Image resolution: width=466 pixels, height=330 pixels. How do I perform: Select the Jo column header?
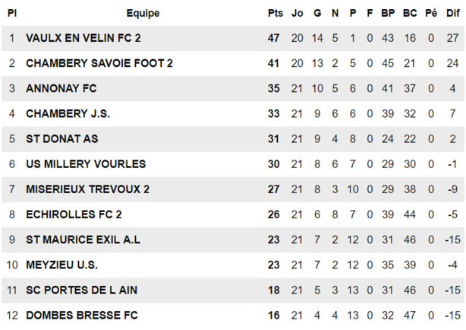pyautogui.click(x=297, y=13)
